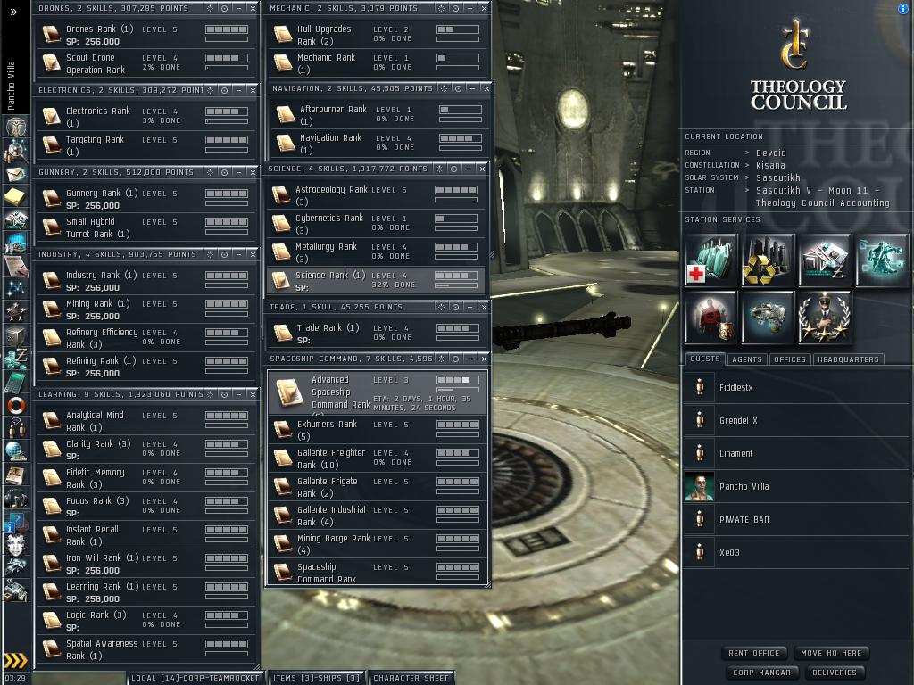Open the lifebuoy Help icon in sidebar
Screen dimensions: 914x685
16,405
